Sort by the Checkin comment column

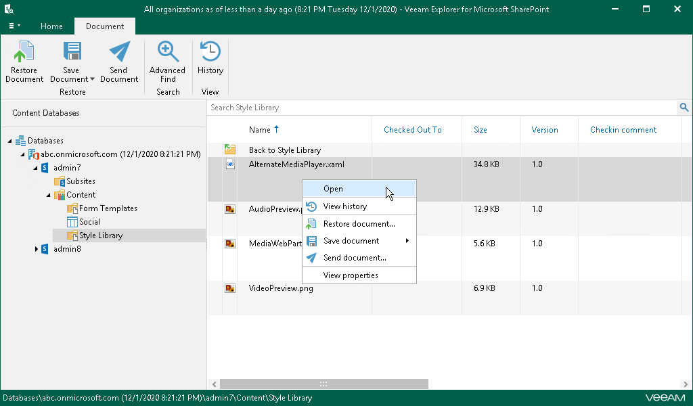(623, 130)
